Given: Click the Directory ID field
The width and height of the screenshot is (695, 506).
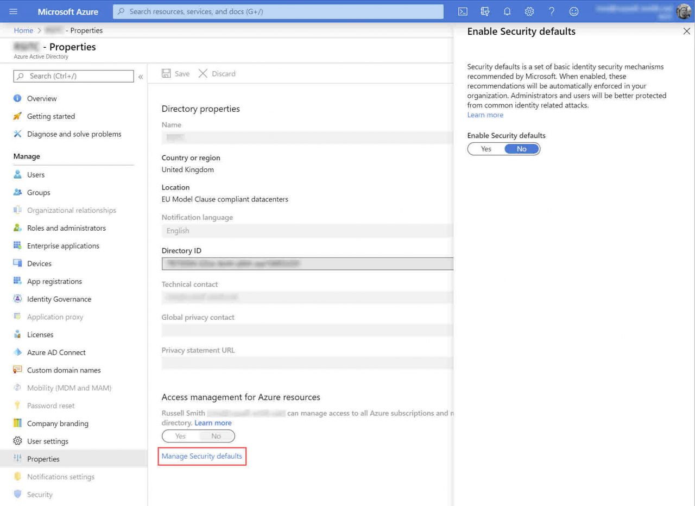Looking at the screenshot, I should 307,264.
